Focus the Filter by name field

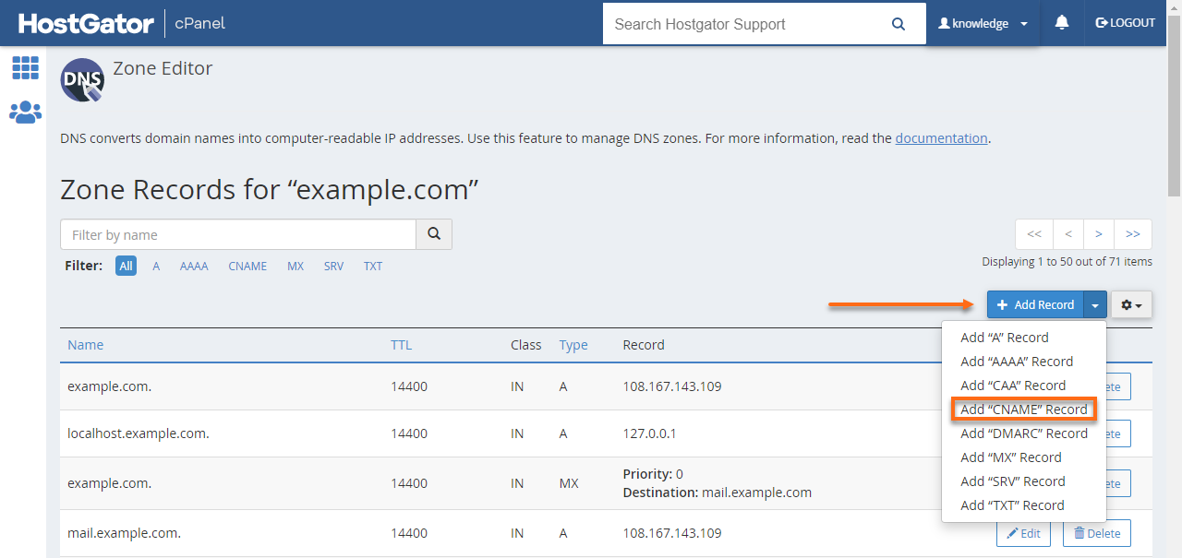238,234
